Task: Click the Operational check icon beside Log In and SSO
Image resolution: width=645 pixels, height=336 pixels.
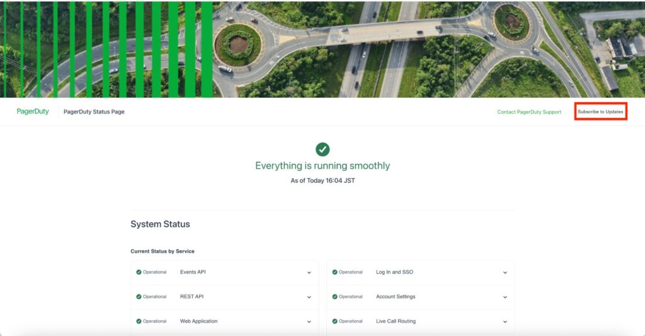Action: [334, 272]
